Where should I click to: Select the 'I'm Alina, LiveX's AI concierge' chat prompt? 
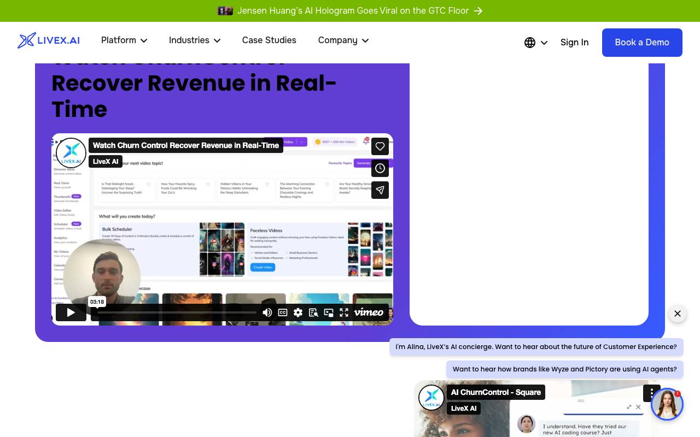(x=536, y=347)
